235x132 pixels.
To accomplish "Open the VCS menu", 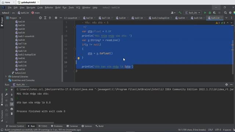I will click(78, 7).
